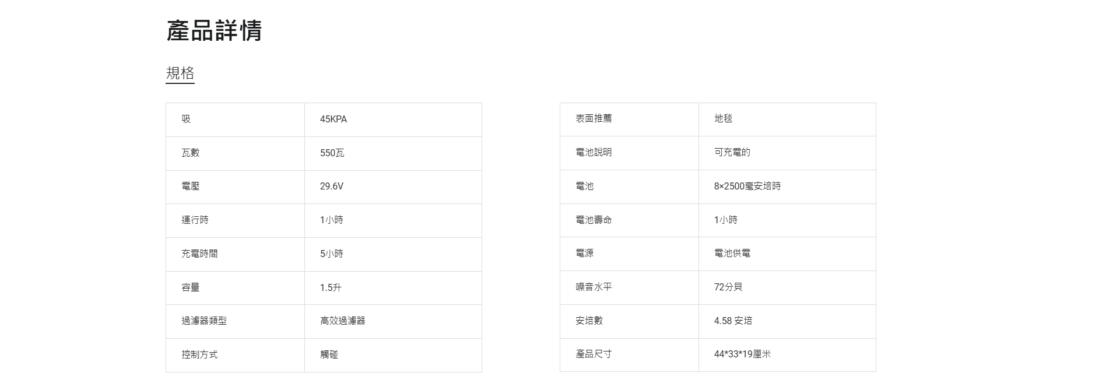This screenshot has height=383, width=1106.
Task: Select the 電池供電 power source value
Action: pos(732,254)
